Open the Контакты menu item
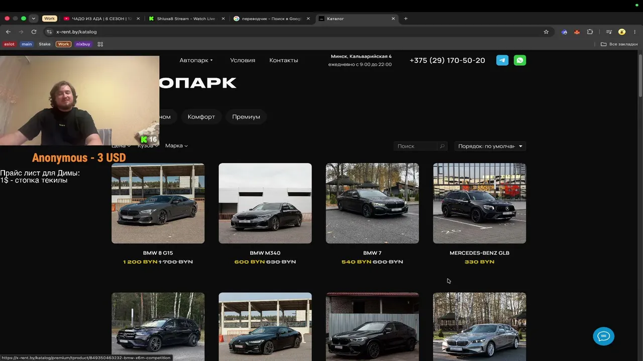Image resolution: width=643 pixels, height=361 pixels. (x=284, y=60)
